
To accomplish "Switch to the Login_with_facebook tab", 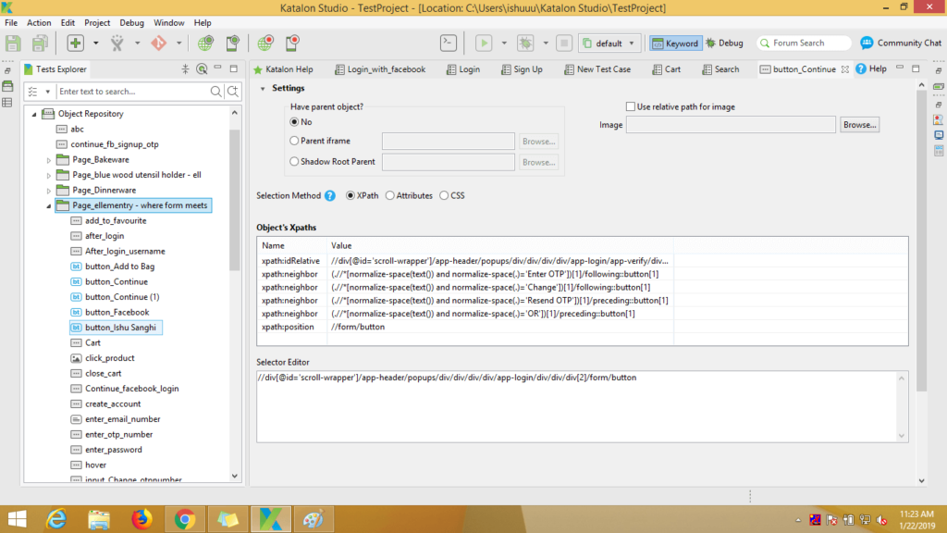I will click(x=380, y=69).
